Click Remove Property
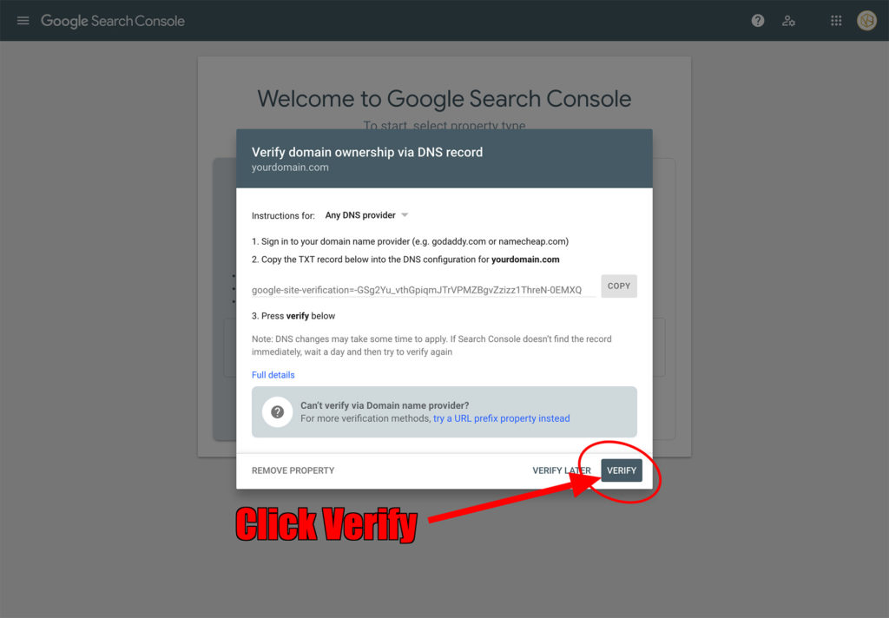This screenshot has height=618, width=889. tap(293, 470)
